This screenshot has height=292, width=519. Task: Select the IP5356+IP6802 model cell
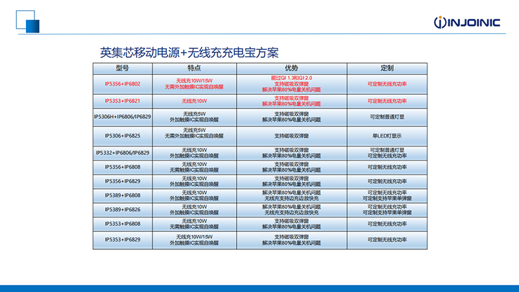click(x=123, y=84)
